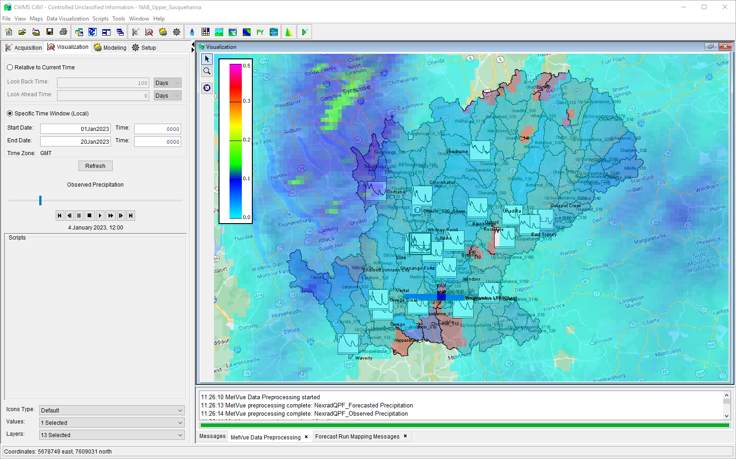The image size is (736, 459).
Task: Switch to the Modeling tab
Action: tap(110, 47)
